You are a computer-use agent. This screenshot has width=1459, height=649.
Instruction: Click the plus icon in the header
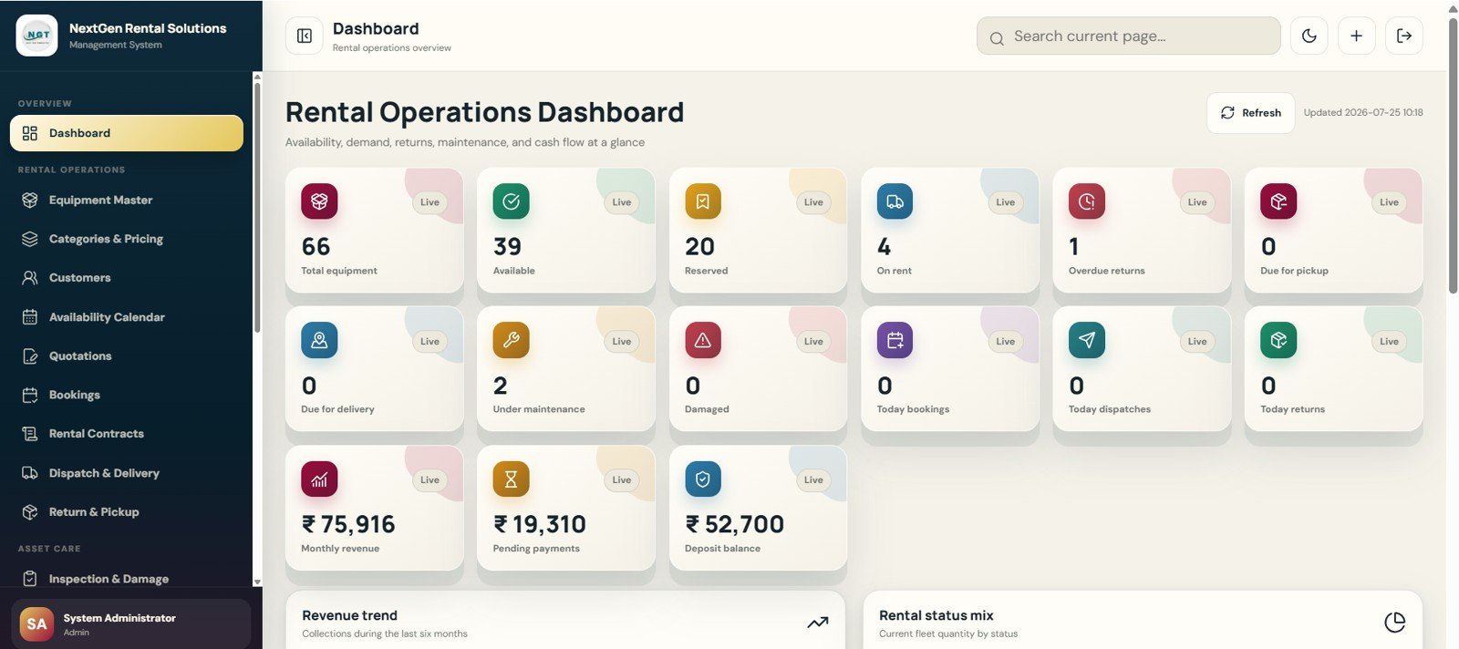tap(1357, 36)
